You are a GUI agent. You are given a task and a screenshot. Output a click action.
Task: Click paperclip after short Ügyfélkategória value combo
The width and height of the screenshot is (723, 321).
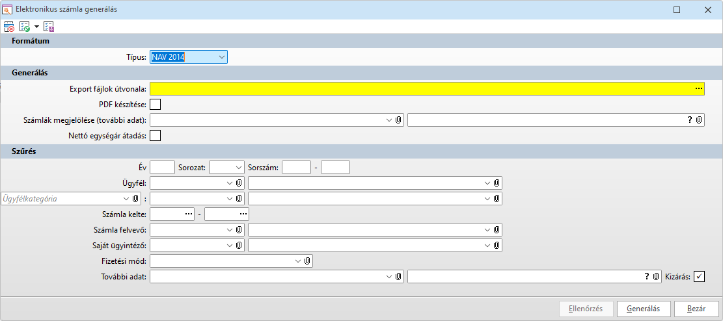pos(239,198)
